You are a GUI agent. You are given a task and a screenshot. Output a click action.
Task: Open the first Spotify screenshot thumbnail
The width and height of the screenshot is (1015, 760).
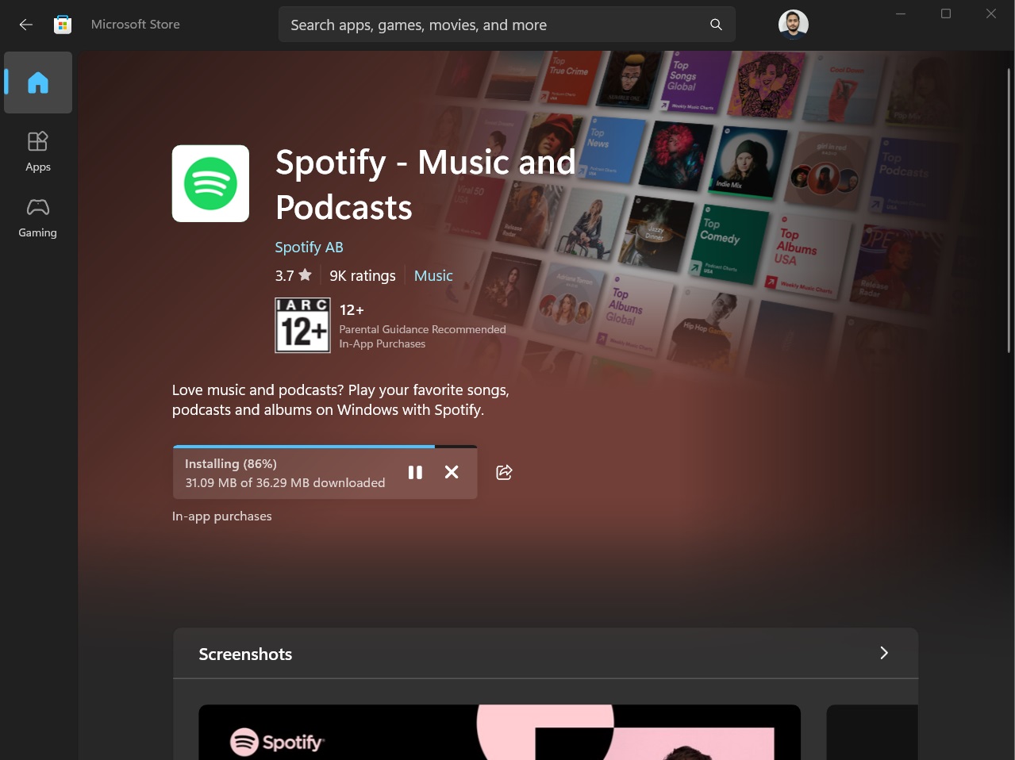[499, 732]
